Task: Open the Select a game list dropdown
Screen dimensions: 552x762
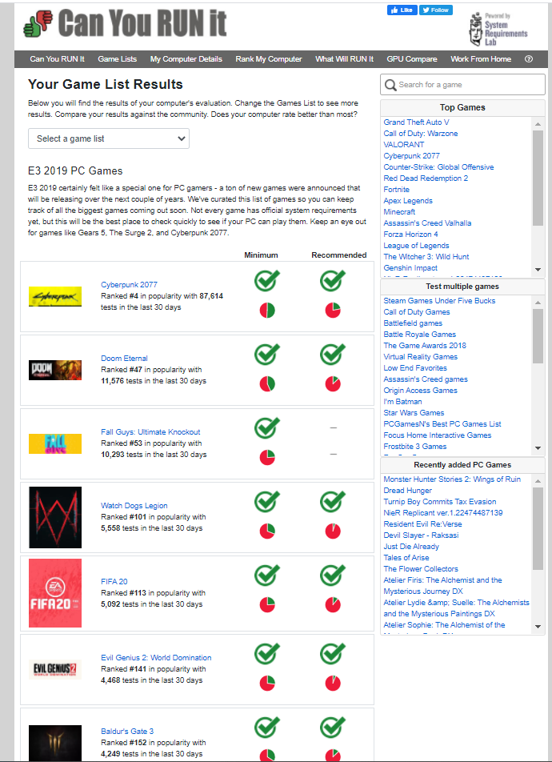Action: [109, 138]
